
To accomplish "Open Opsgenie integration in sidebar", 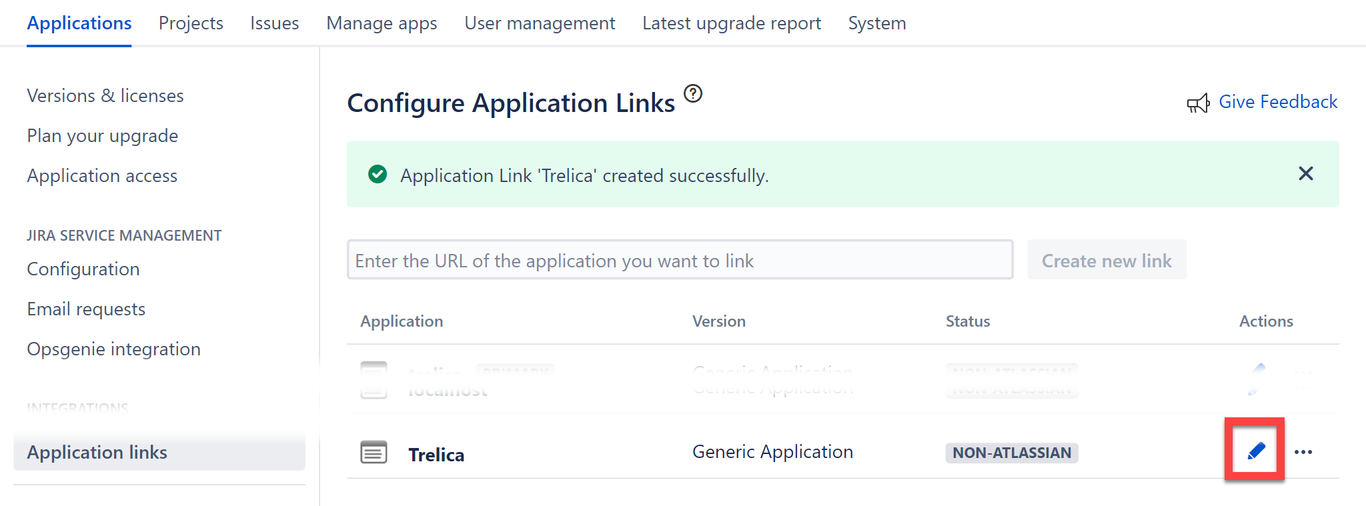I will [x=113, y=349].
